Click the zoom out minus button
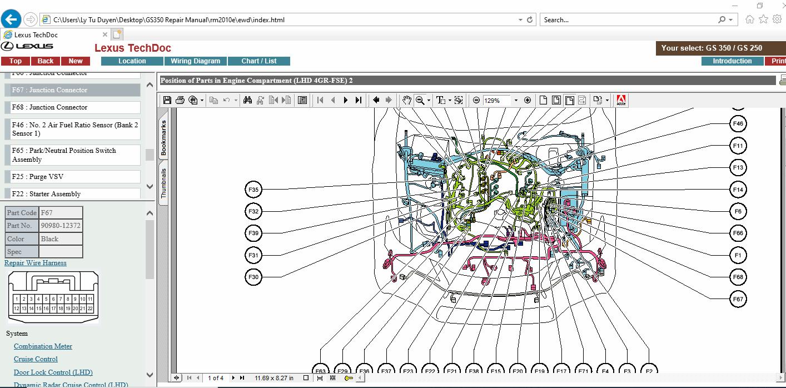Image resolution: width=786 pixels, height=388 pixels. [476, 101]
